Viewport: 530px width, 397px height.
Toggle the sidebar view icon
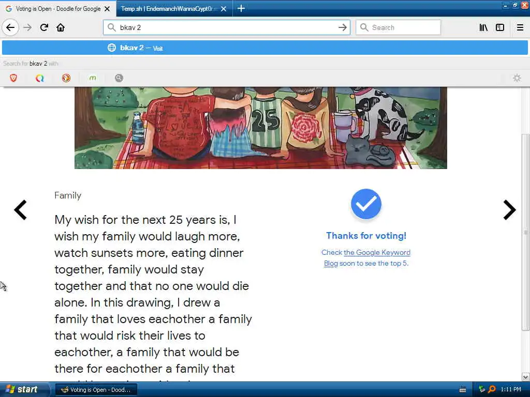500,27
